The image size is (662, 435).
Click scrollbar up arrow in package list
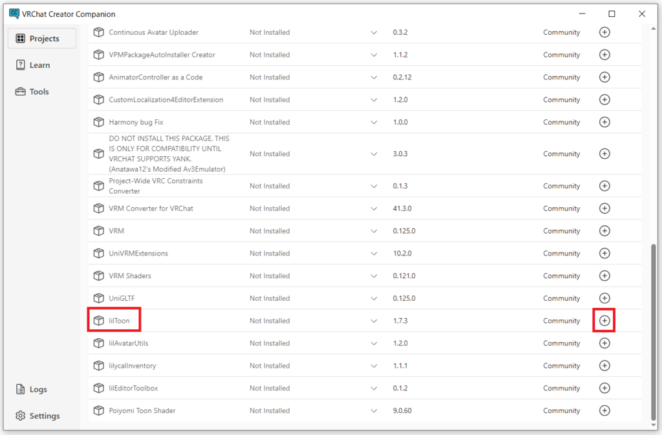tap(653, 28)
